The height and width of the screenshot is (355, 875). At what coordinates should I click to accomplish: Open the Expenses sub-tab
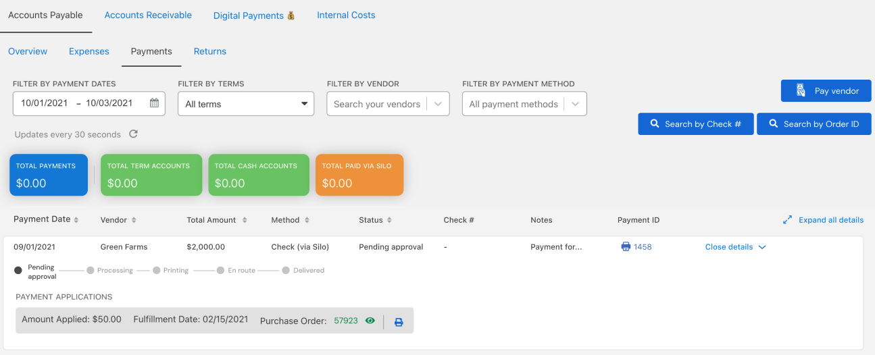89,51
